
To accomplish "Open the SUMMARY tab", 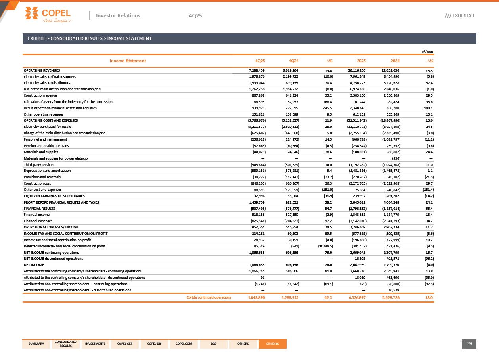I will click(x=36, y=344).
